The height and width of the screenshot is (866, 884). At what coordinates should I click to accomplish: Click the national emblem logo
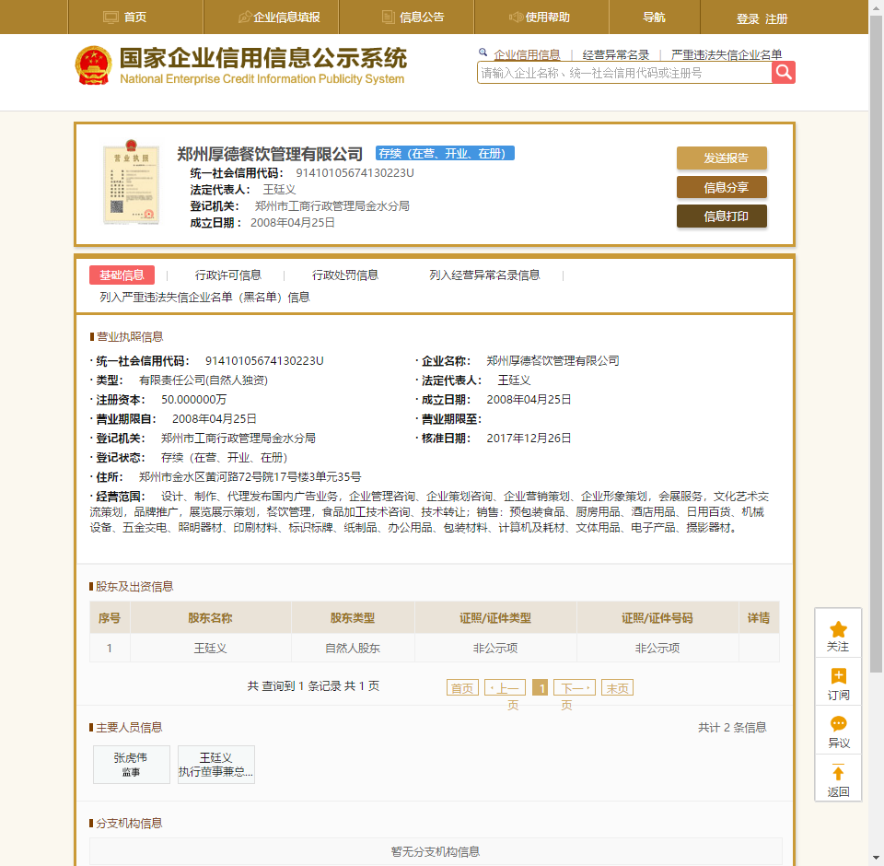click(93, 65)
